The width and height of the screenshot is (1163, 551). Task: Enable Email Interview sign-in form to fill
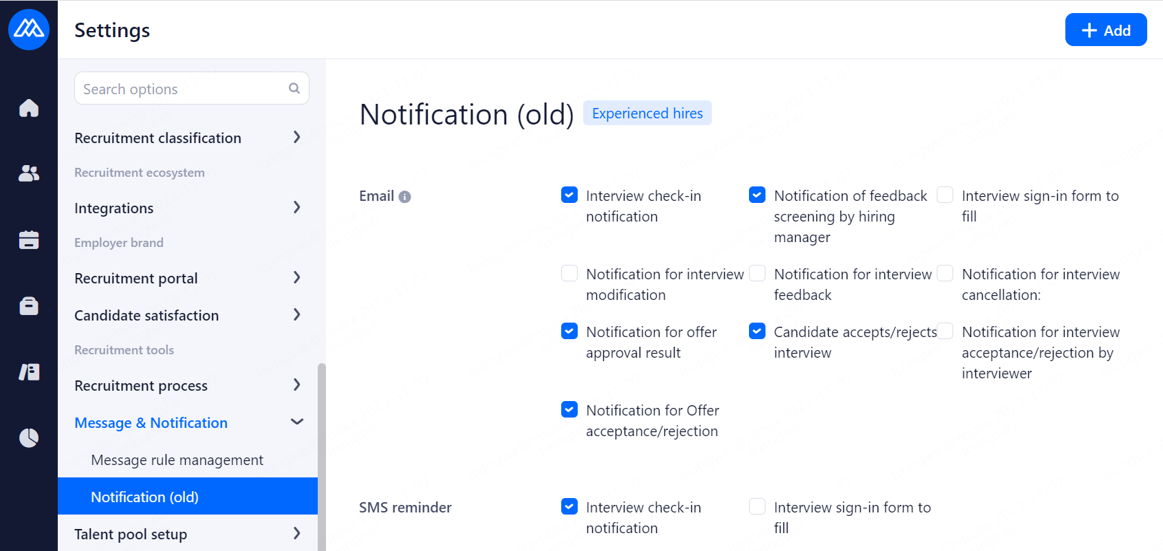coord(946,195)
